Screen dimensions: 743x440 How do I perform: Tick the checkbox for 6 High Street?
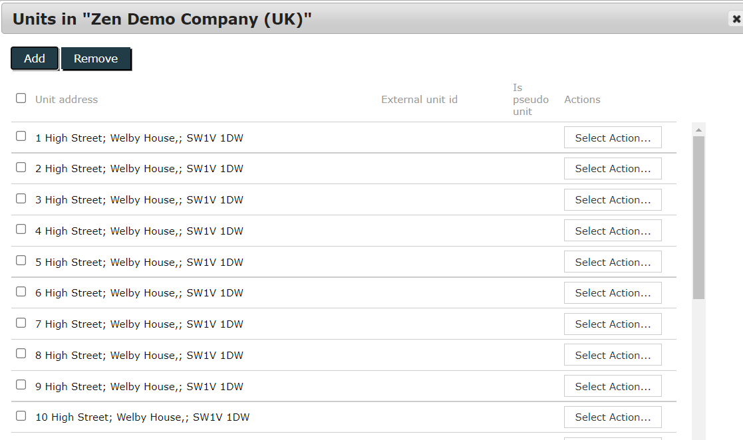point(21,292)
